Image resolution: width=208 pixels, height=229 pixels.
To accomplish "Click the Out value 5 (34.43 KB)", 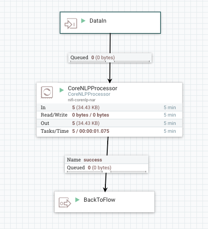I will pos(86,123).
